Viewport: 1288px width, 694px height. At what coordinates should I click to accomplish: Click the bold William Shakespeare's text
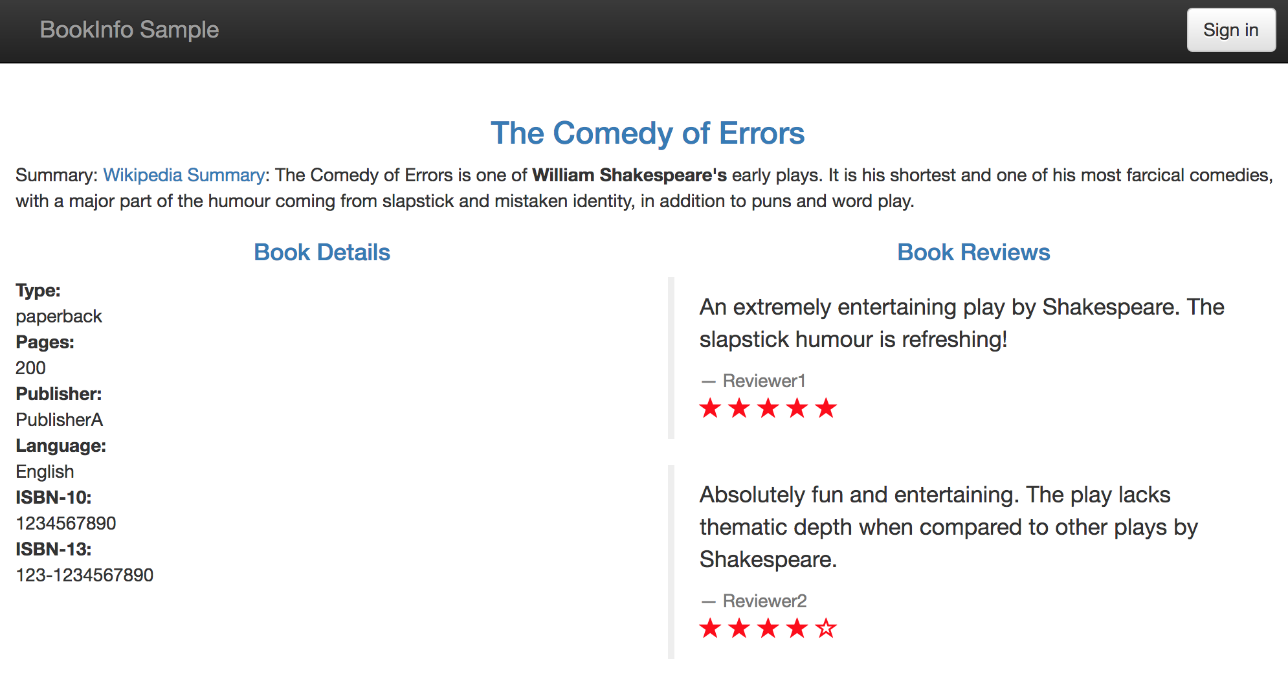(x=629, y=175)
